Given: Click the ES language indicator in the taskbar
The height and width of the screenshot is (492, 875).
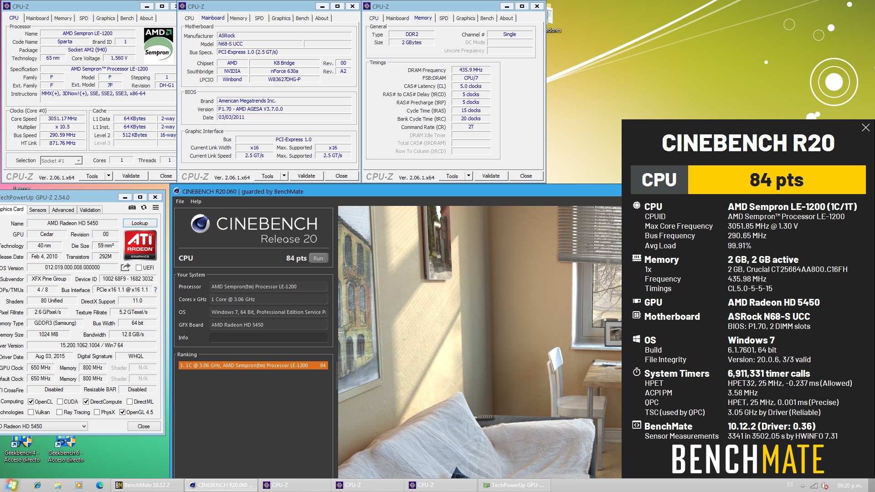Looking at the screenshot, I should pos(790,485).
